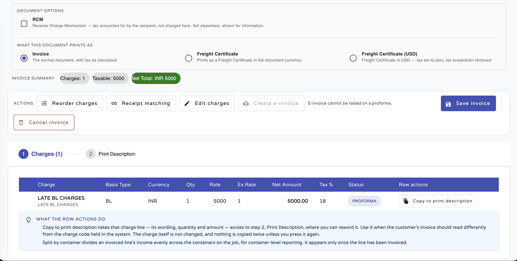
Task: Click the Status column header
Action: (x=356, y=185)
